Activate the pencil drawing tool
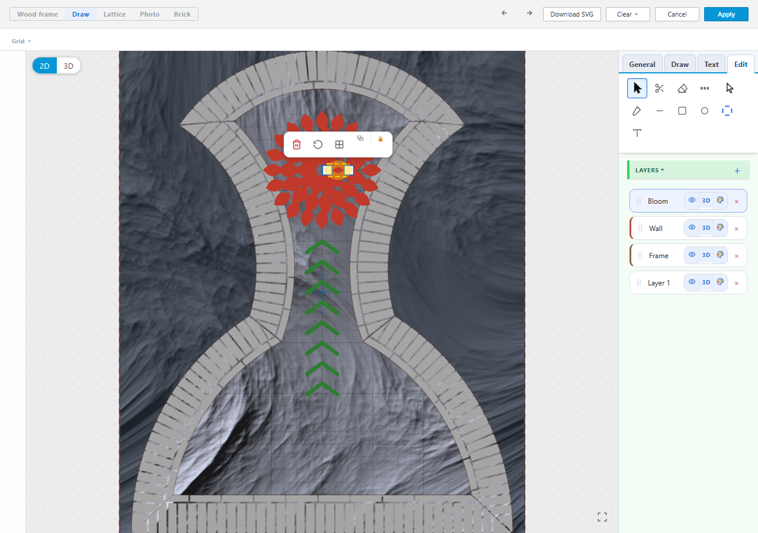The height and width of the screenshot is (533, 758). pyautogui.click(x=637, y=111)
